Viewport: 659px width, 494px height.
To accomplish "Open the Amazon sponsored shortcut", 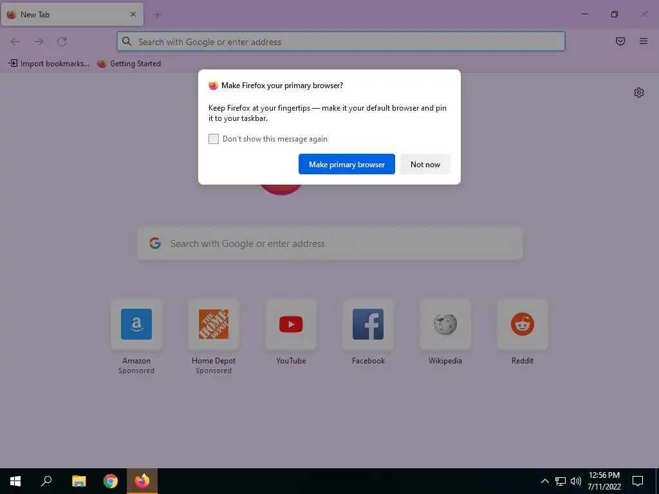I will 136,324.
